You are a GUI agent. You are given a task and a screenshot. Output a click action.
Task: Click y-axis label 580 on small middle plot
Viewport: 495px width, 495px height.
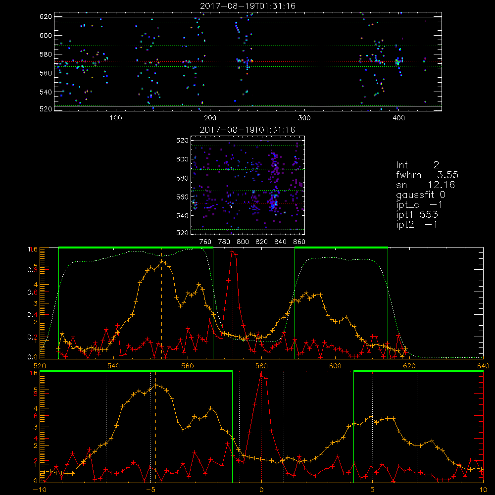tap(182, 178)
